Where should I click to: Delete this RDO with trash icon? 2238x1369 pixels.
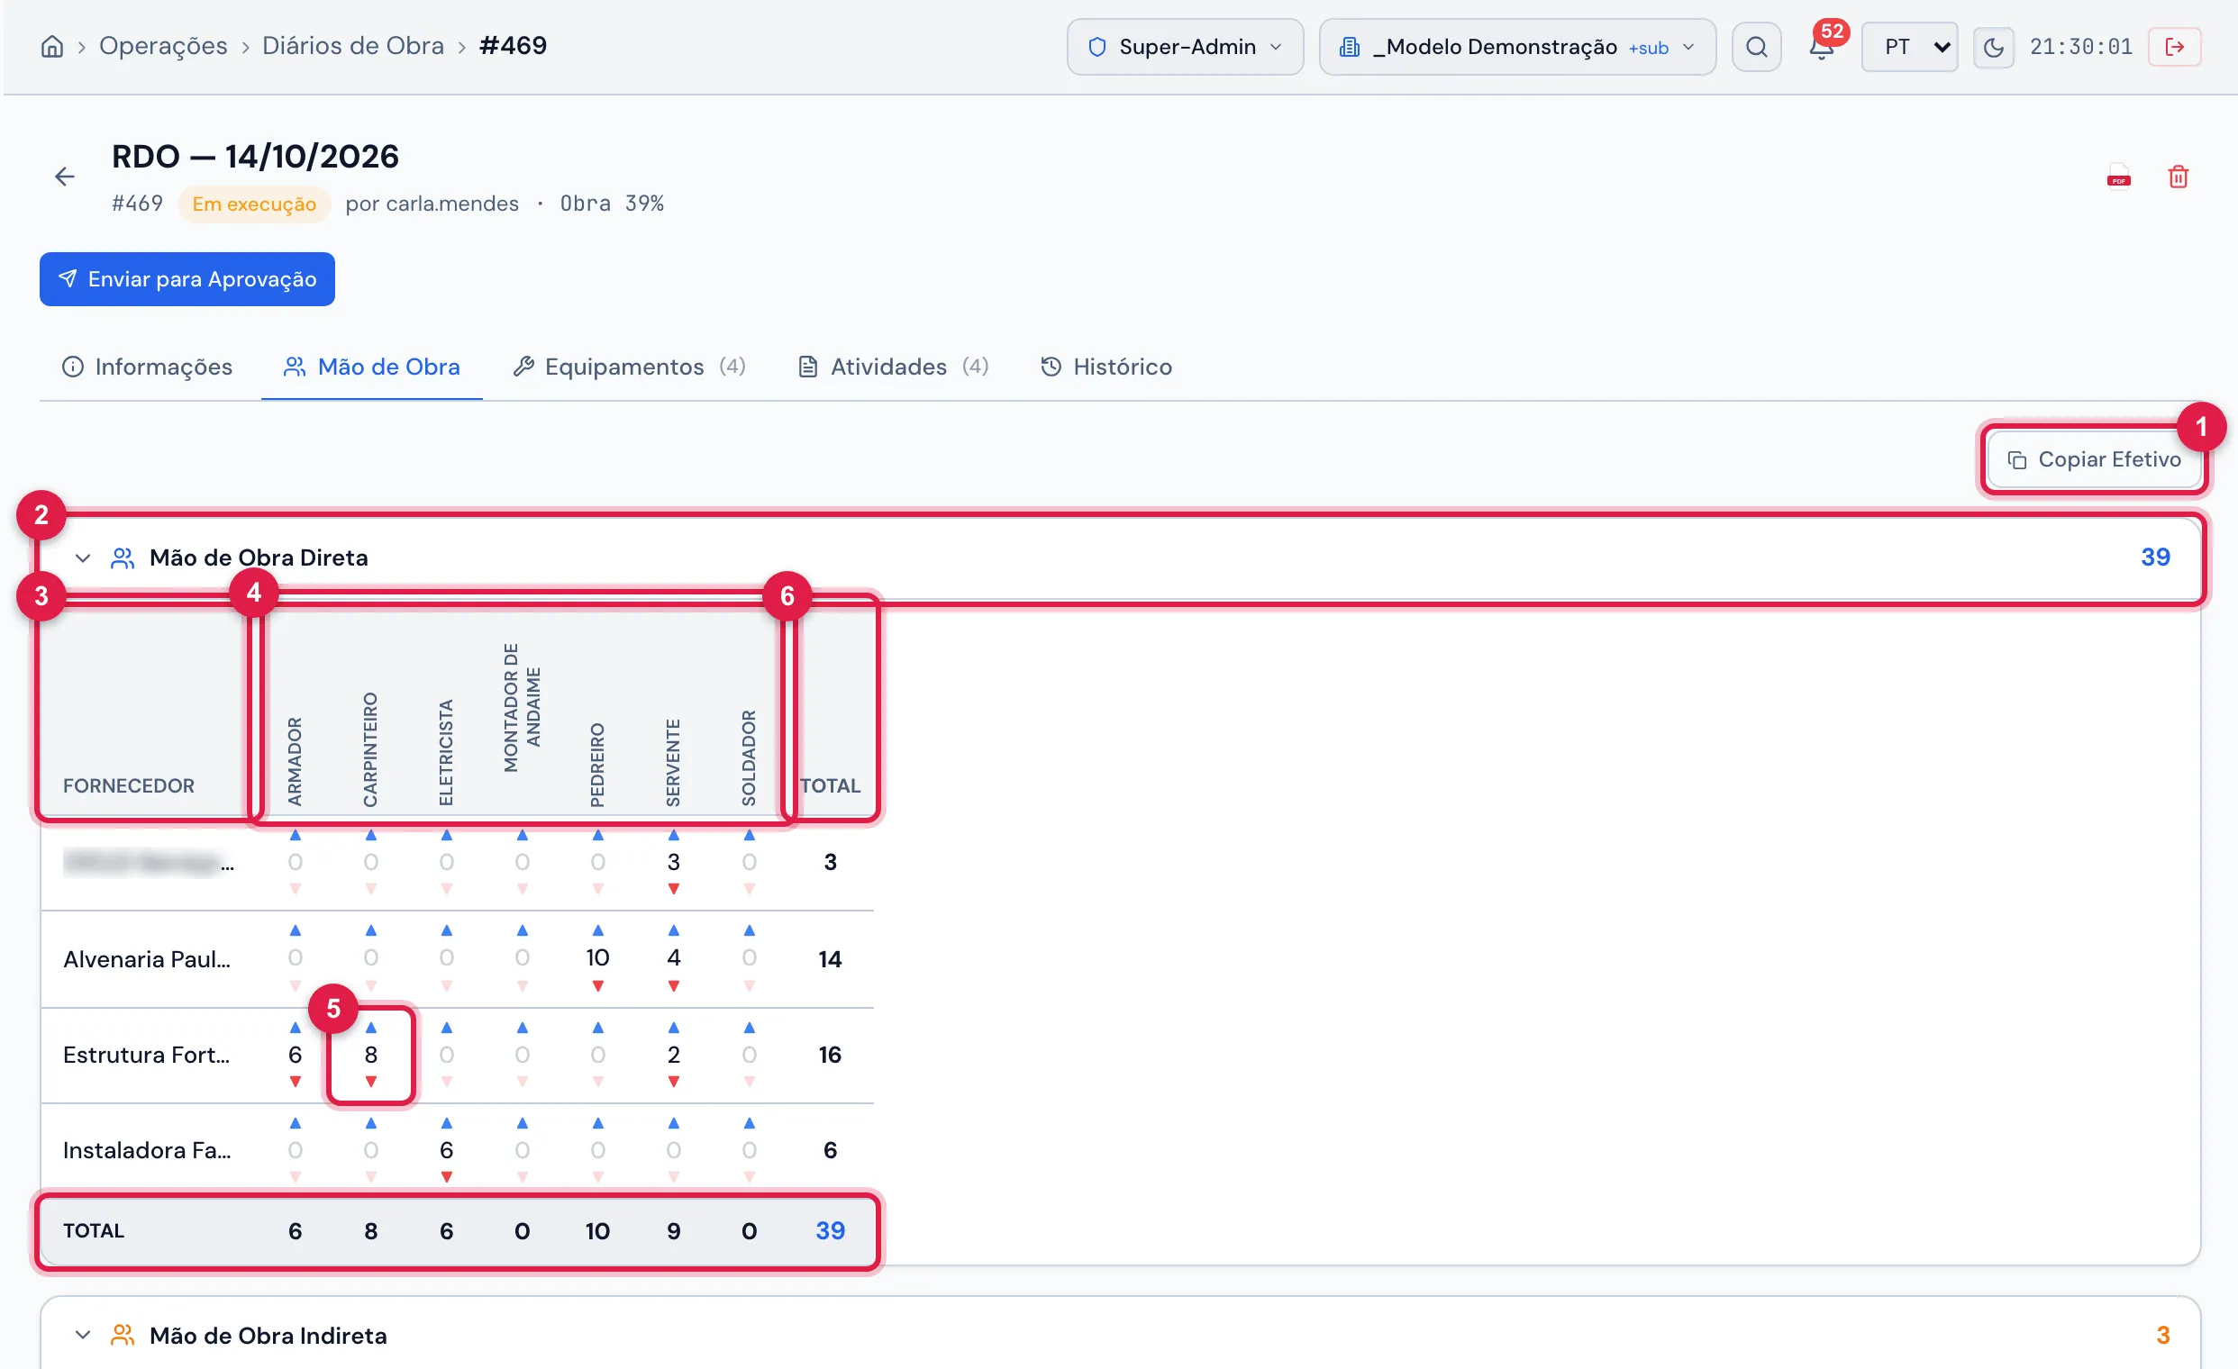point(2178,177)
